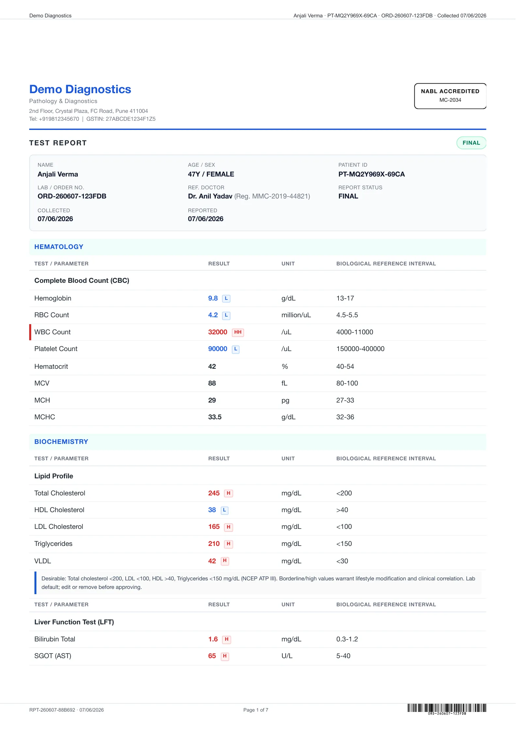Click the Platelet Count result 90000
This screenshot has height=729, width=516.
[x=217, y=349]
